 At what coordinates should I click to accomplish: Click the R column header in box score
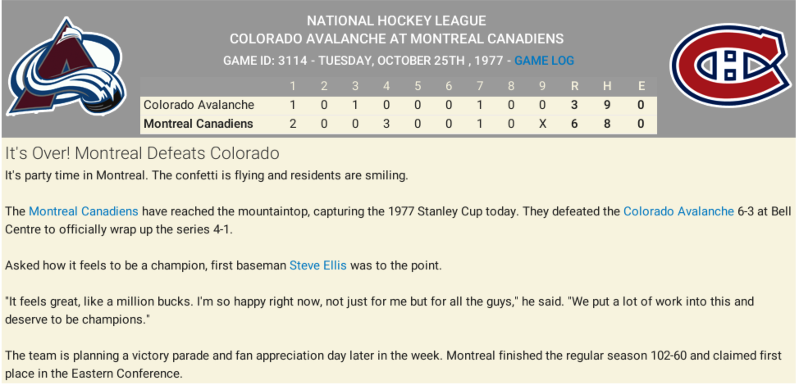click(574, 86)
